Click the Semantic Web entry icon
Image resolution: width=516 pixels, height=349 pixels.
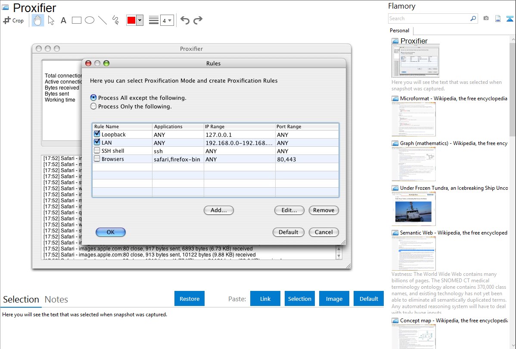click(395, 233)
